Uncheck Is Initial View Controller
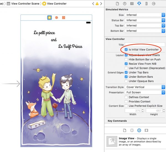 (x=126, y=50)
